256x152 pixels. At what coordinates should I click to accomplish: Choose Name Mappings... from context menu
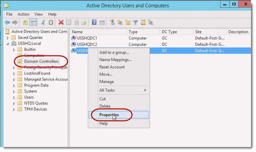(x=119, y=60)
